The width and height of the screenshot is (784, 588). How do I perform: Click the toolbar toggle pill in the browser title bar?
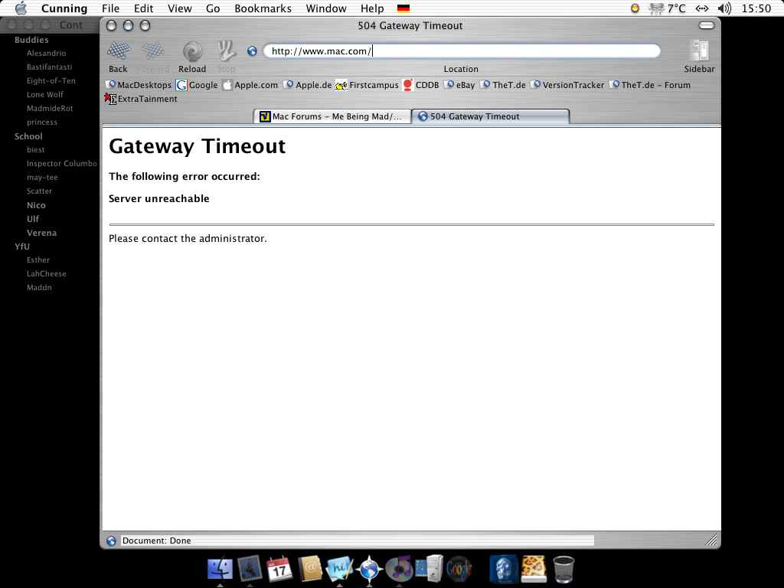(707, 25)
